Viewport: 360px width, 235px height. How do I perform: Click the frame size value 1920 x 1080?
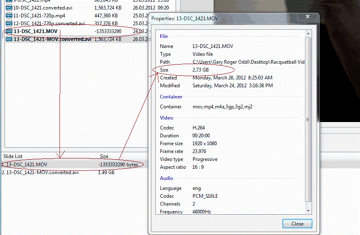(205, 143)
